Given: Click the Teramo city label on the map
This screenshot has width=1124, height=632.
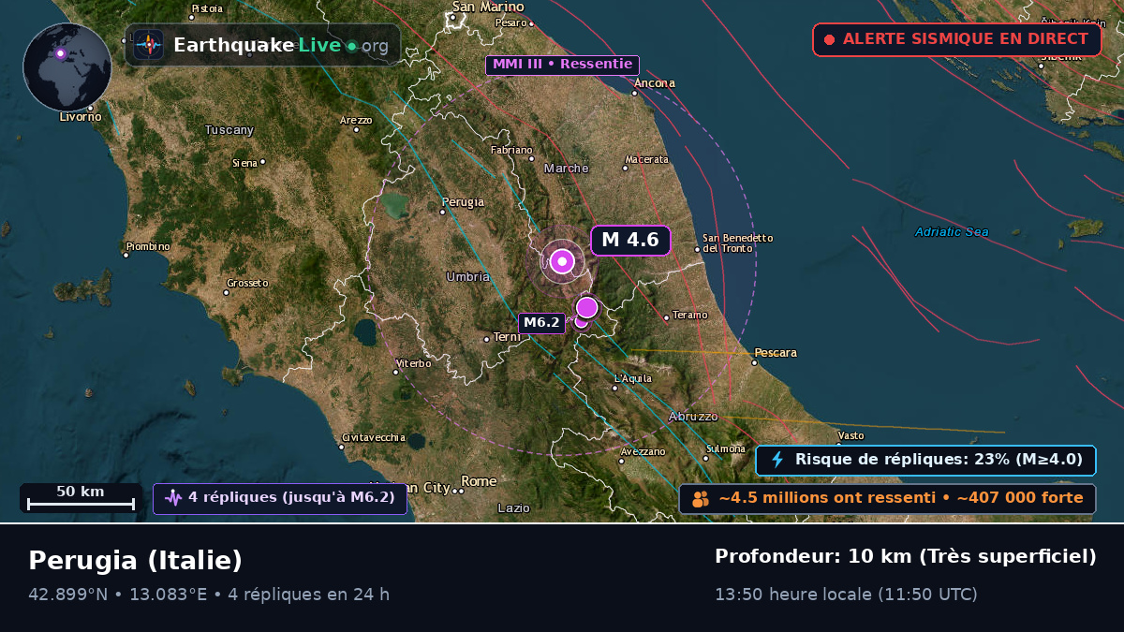Looking at the screenshot, I should click(x=690, y=316).
